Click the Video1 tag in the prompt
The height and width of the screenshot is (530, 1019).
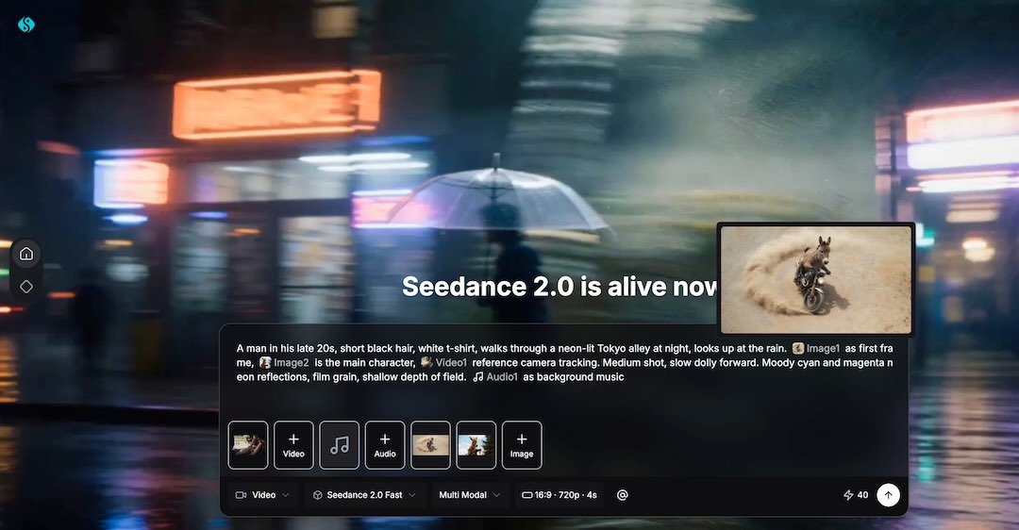pos(443,362)
